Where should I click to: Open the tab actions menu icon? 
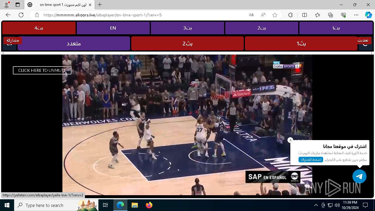tap(18, 5)
